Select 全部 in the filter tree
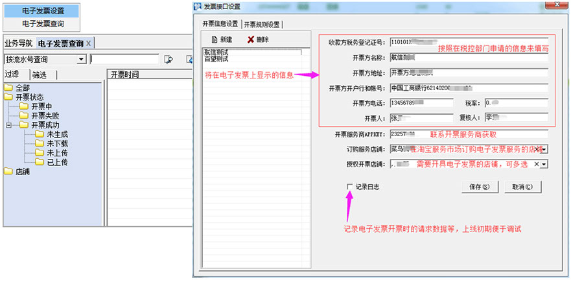571x284 pixels. (x=23, y=88)
